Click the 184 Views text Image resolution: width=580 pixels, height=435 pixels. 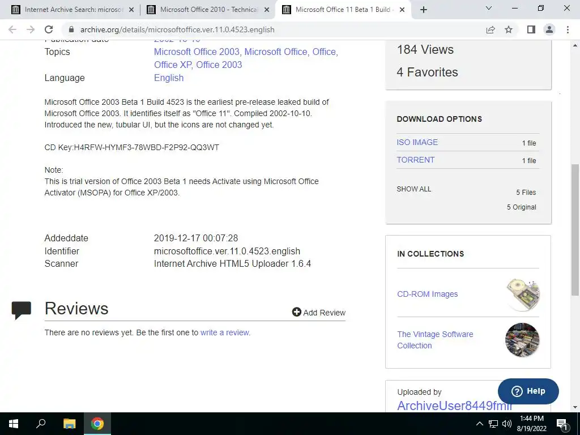425,50
